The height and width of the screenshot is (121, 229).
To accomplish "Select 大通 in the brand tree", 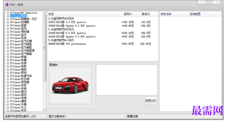I will [x=18, y=104].
